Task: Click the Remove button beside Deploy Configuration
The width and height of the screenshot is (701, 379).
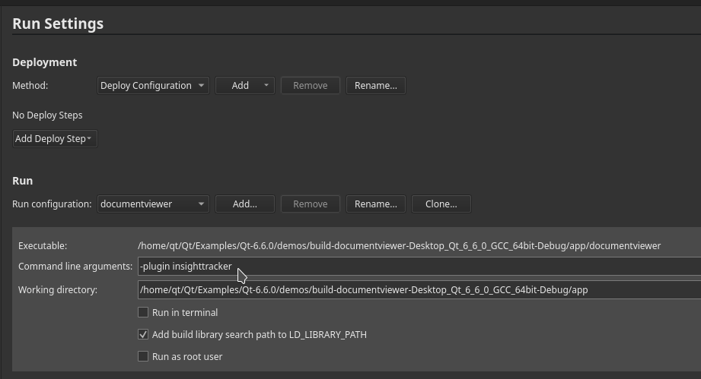Action: (x=310, y=86)
